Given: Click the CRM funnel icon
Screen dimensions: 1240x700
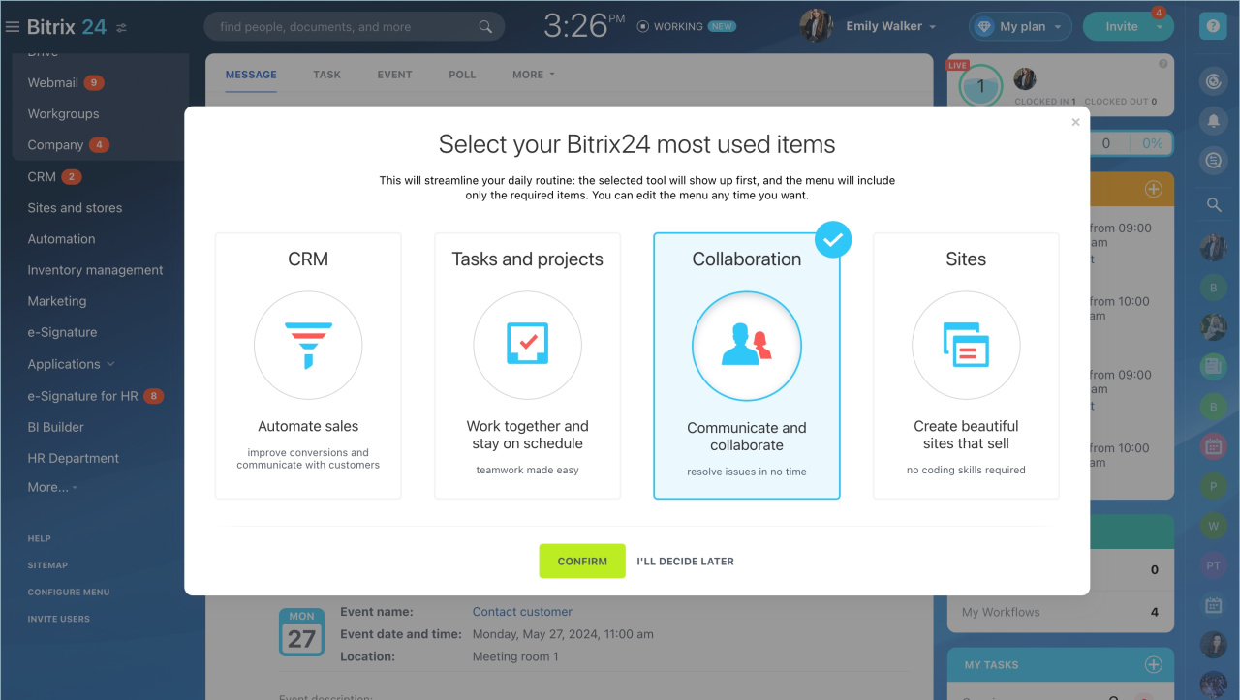Looking at the screenshot, I should coord(308,346).
